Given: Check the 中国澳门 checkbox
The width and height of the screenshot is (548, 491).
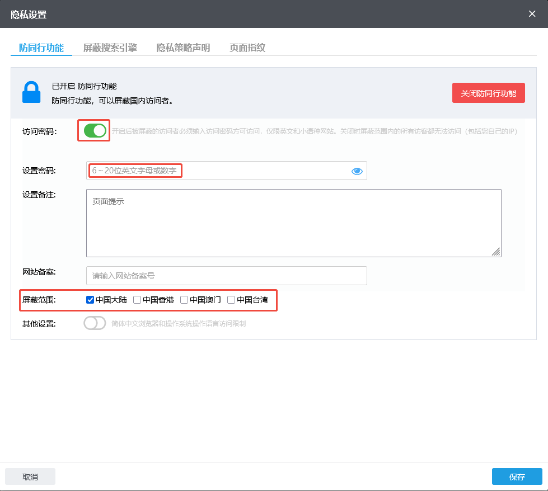Looking at the screenshot, I should (184, 299).
